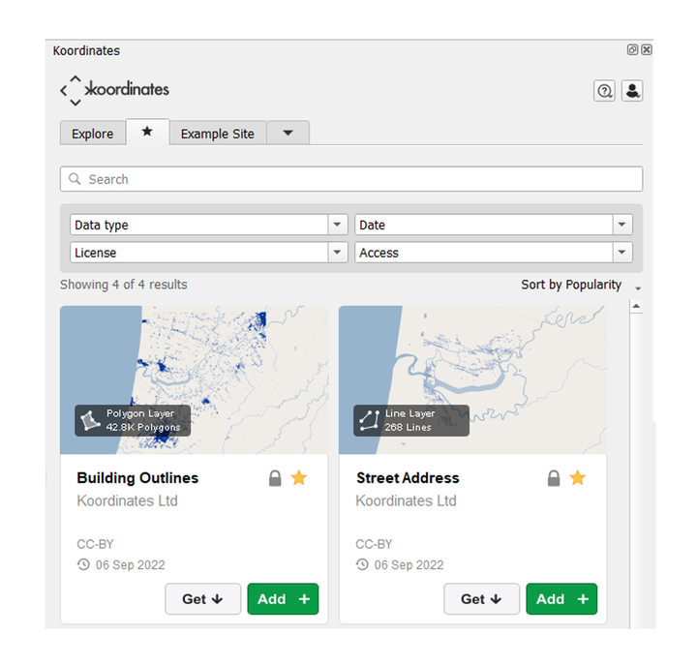Click 'Showing 4 of 4 results' text
Screen dimensions: 697x665
(x=124, y=285)
